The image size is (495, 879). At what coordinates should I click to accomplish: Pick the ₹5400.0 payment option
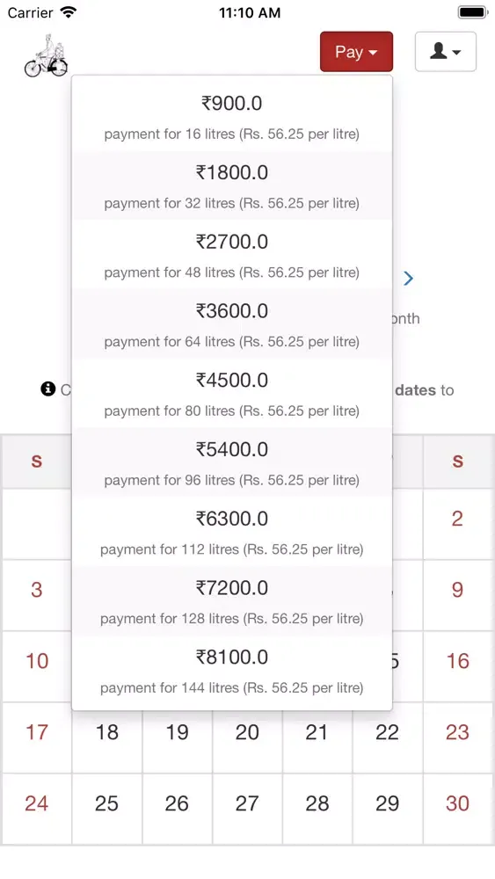pyautogui.click(x=232, y=462)
